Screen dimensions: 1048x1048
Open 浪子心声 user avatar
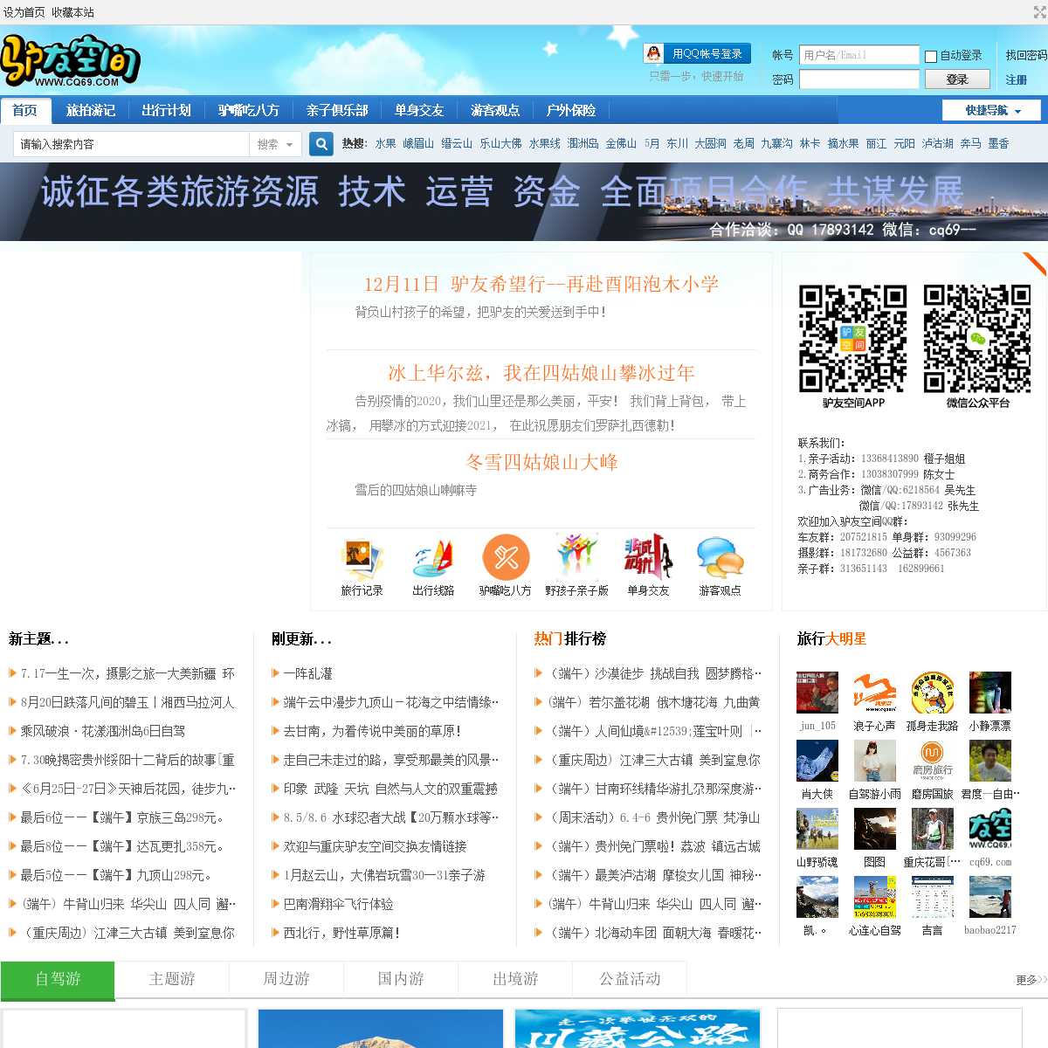tap(874, 693)
